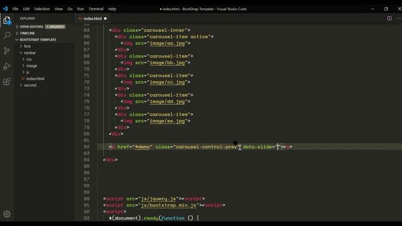
Task: Follow the image/bb.jpg link
Action: (x=167, y=63)
